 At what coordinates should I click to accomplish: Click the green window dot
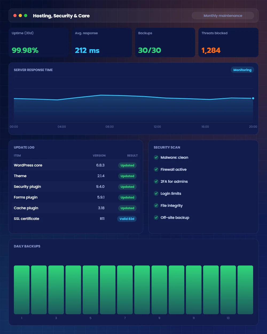pyautogui.click(x=26, y=15)
